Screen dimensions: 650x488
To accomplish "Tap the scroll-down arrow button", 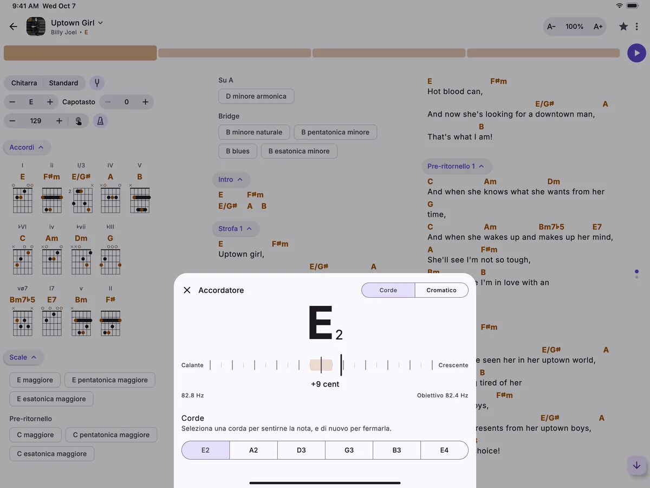I will pos(636,466).
